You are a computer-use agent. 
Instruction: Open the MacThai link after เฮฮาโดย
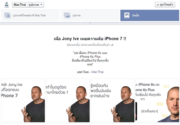pos(97,72)
